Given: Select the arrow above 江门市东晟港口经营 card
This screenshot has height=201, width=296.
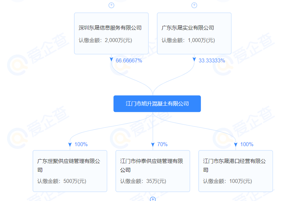Looking at the screenshot, I should (x=235, y=145).
